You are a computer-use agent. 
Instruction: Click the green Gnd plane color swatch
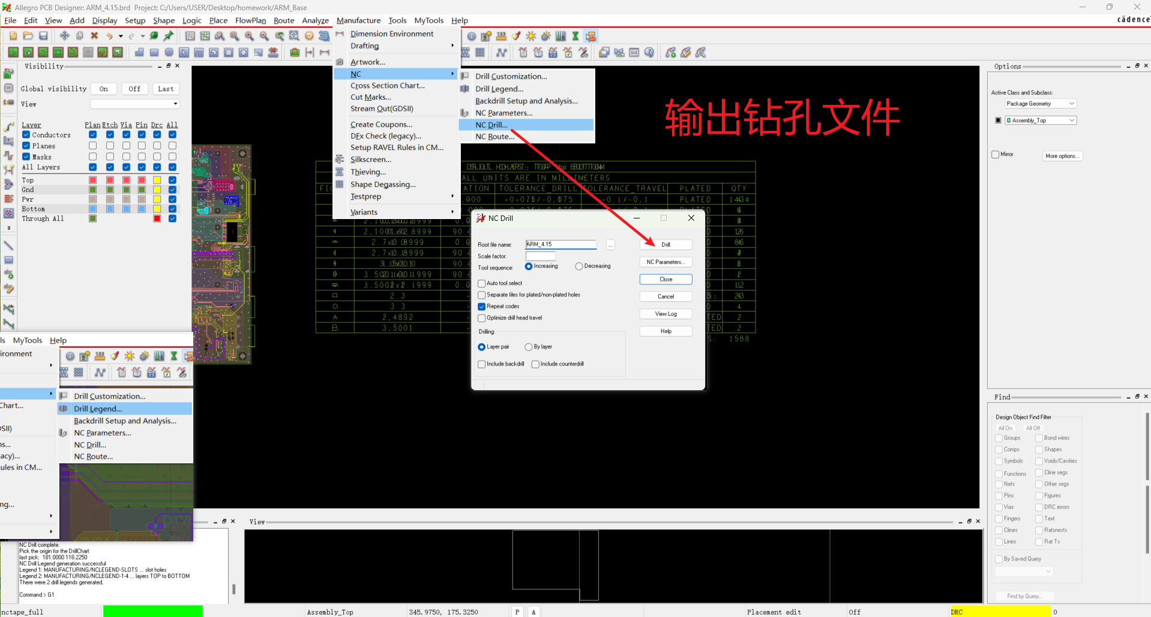[x=92, y=190]
